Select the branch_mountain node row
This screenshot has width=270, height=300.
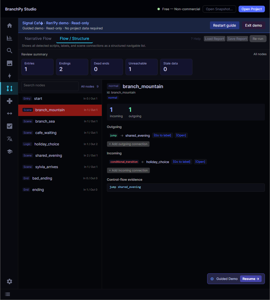60,110
